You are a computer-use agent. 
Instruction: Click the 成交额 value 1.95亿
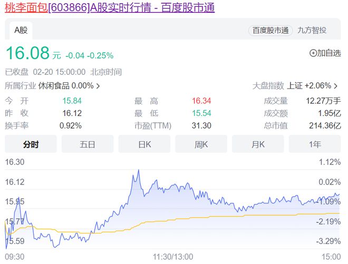click(330, 113)
